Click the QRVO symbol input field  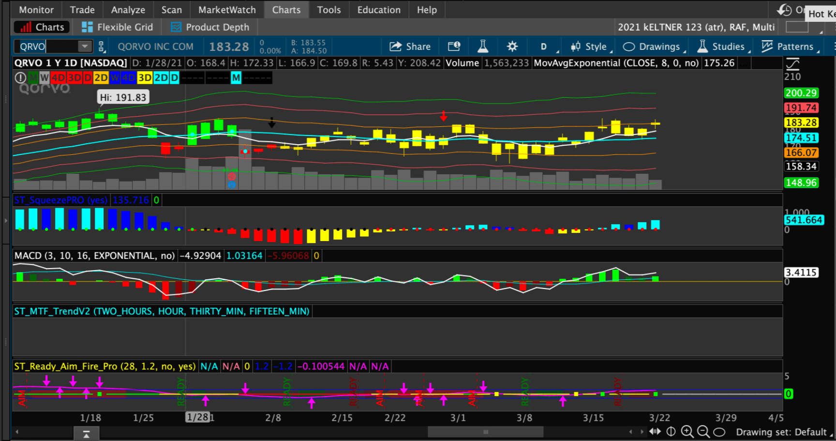[47, 46]
